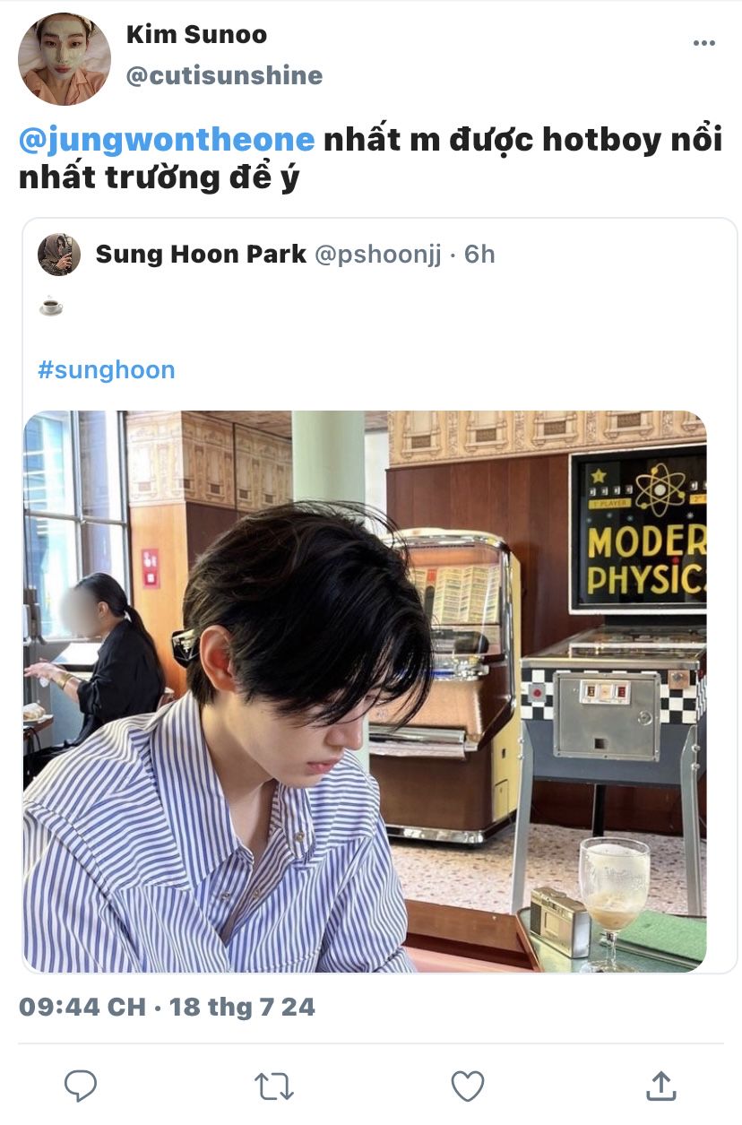The width and height of the screenshot is (742, 1125).
Task: Tap the Sung Hoon Park display name
Action: (x=201, y=254)
